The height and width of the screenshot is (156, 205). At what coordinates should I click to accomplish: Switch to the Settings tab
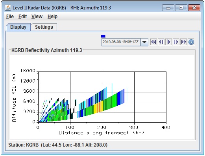44,27
